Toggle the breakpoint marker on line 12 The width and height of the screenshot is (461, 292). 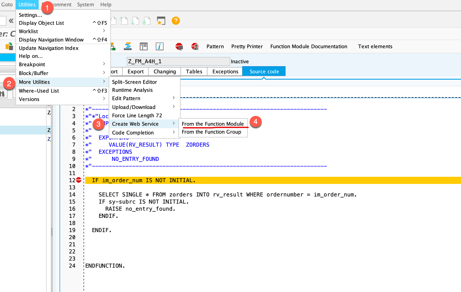78,180
